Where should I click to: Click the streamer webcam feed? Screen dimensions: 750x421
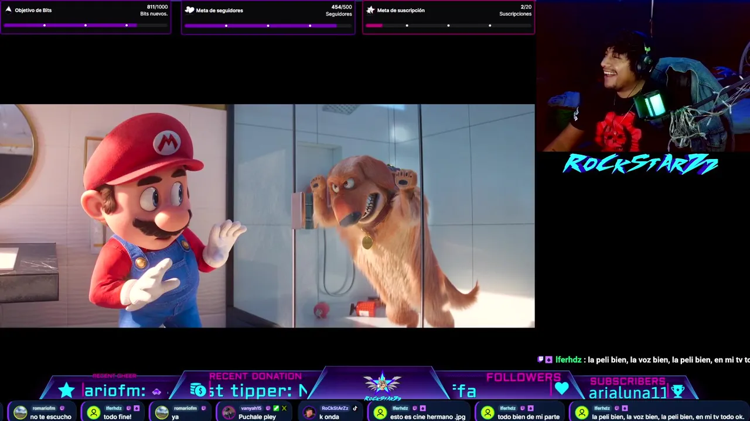click(x=643, y=76)
